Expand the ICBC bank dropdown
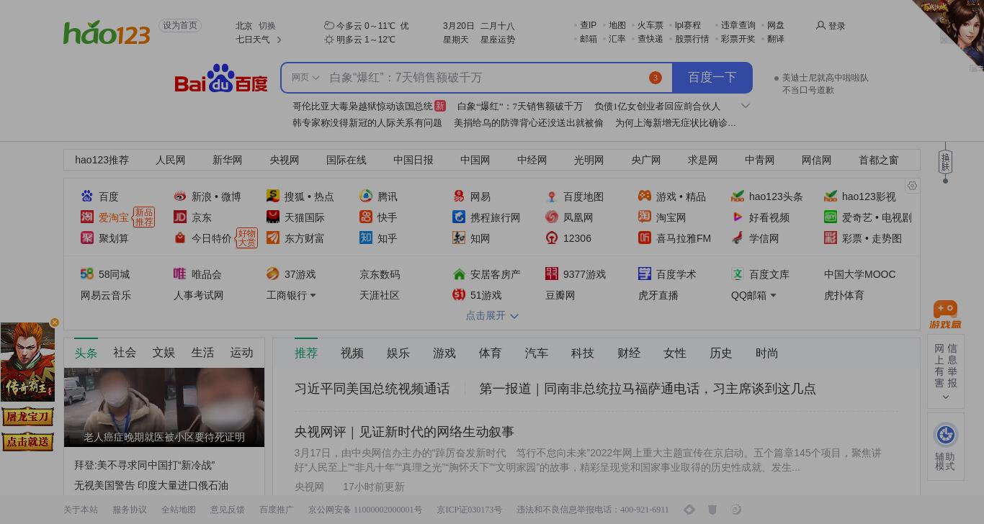This screenshot has height=524, width=984. (x=313, y=295)
